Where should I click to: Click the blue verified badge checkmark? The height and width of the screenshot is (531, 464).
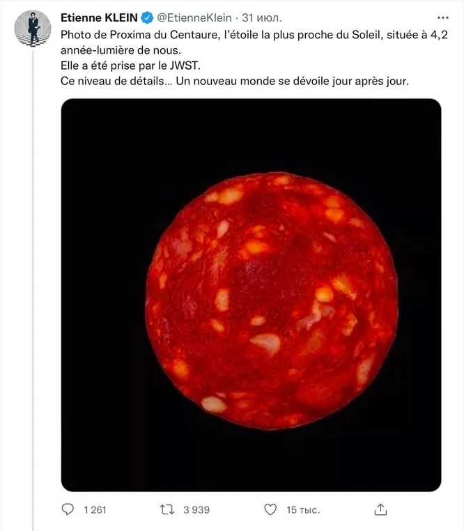coord(147,17)
